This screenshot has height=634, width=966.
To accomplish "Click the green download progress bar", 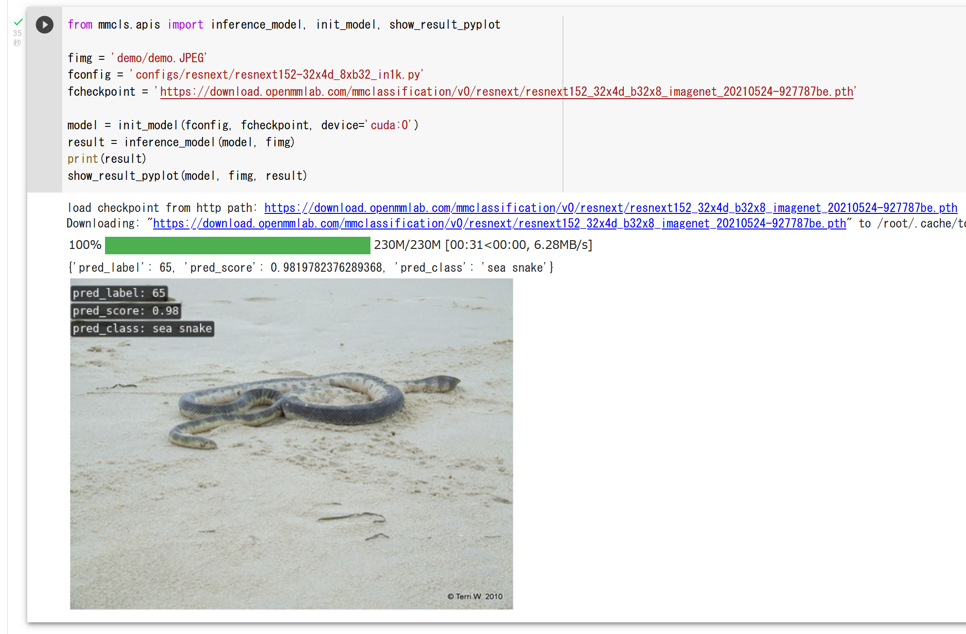I will (237, 245).
